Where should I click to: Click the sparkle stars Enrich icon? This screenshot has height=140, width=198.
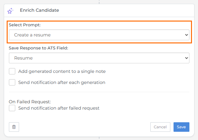[x=10, y=11]
